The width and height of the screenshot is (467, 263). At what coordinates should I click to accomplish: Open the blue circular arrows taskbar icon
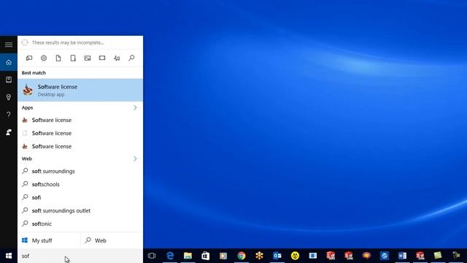pyautogui.click(x=385, y=256)
